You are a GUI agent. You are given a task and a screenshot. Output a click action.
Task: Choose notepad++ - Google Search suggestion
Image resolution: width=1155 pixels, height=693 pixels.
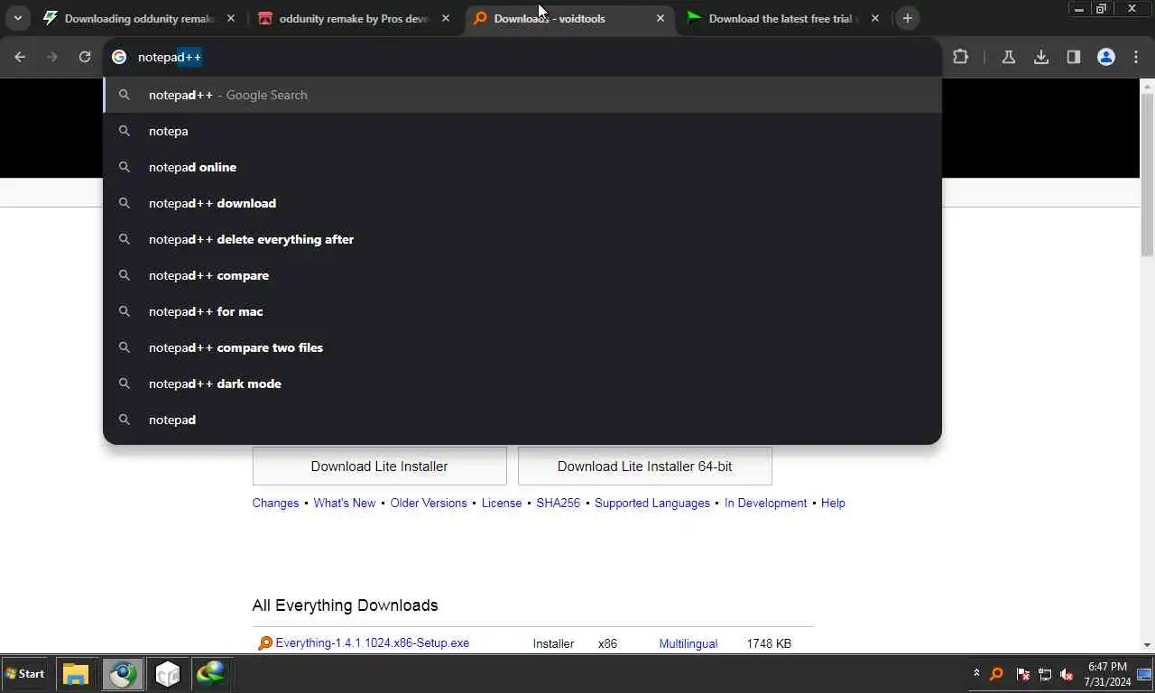tap(522, 95)
